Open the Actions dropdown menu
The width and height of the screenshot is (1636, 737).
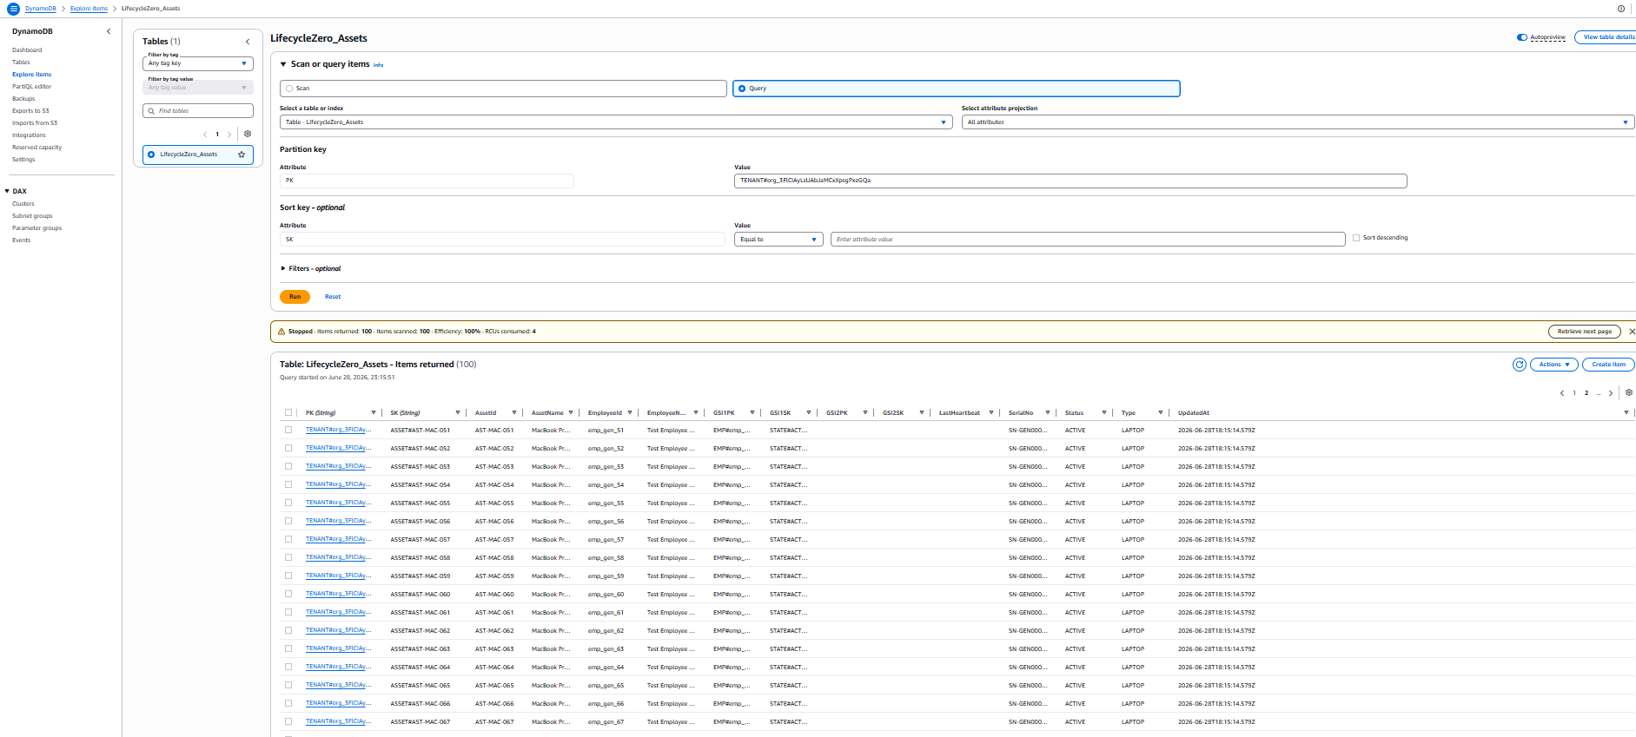(1554, 365)
